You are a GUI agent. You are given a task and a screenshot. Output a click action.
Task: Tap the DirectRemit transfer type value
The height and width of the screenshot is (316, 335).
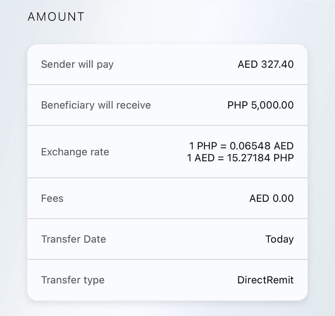pos(265,280)
